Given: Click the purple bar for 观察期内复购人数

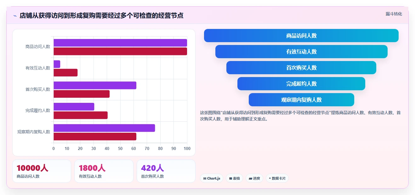Looking at the screenshot, I should (104, 128).
